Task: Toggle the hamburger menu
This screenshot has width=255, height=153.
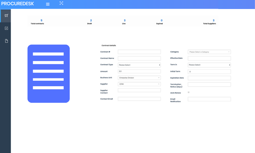Action: click(x=48, y=4)
